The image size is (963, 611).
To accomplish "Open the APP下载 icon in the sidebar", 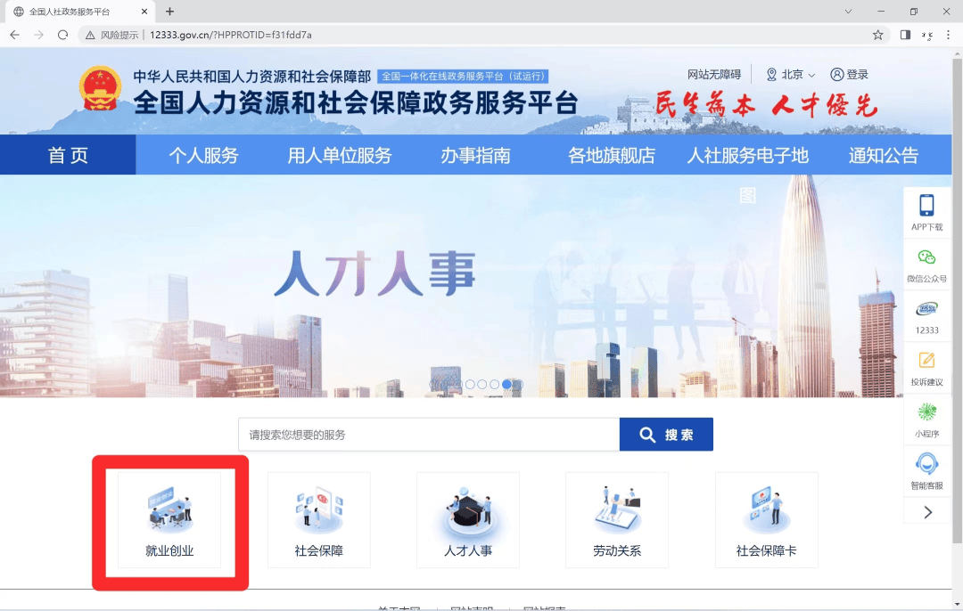I will [x=926, y=212].
